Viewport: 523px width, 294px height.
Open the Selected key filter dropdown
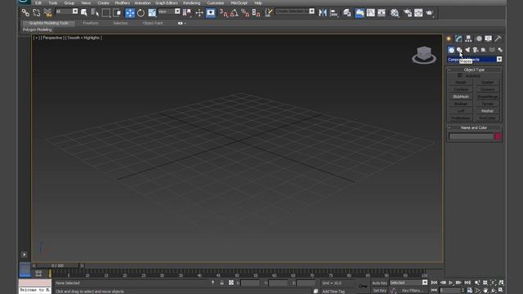click(409, 283)
